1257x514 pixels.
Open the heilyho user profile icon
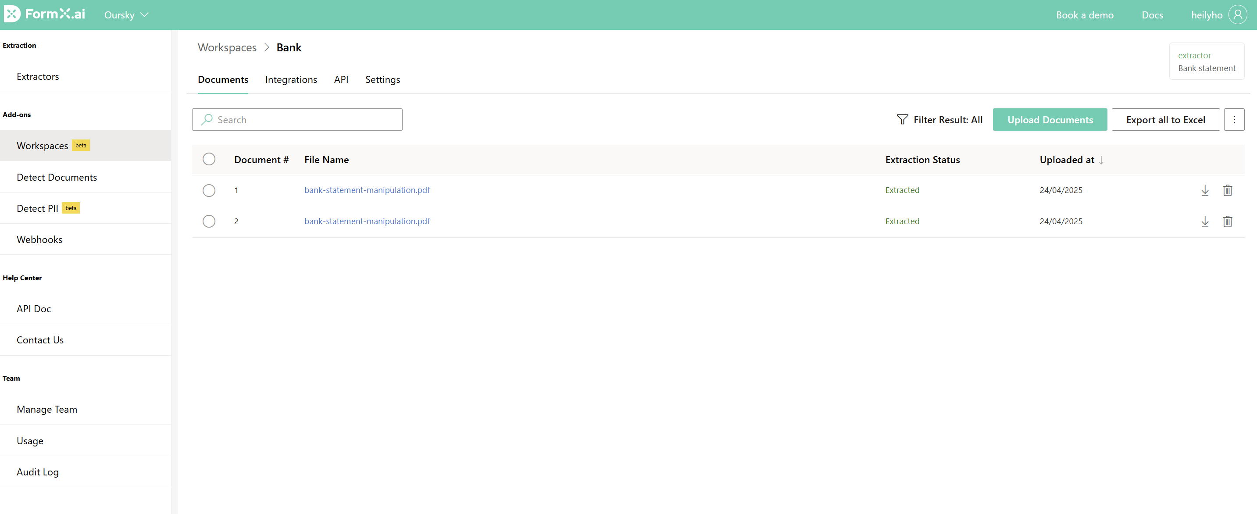1237,14
